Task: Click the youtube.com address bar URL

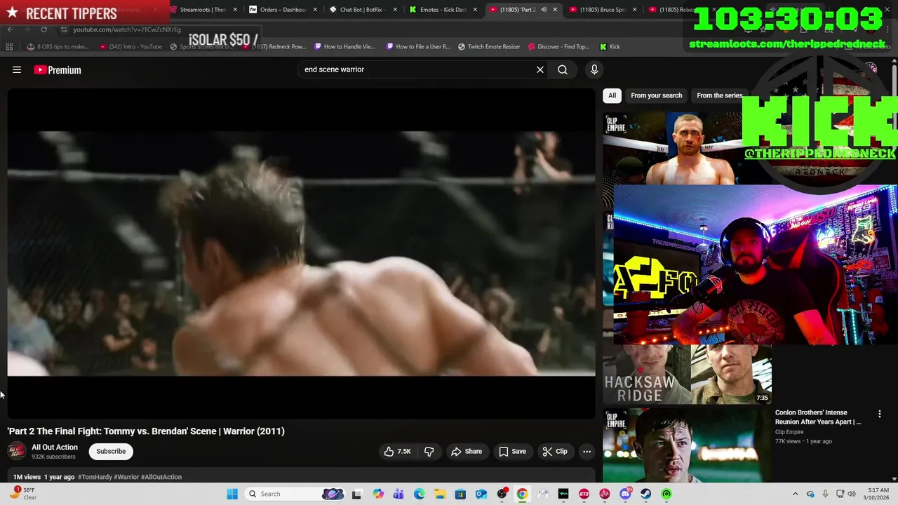Action: (x=127, y=29)
